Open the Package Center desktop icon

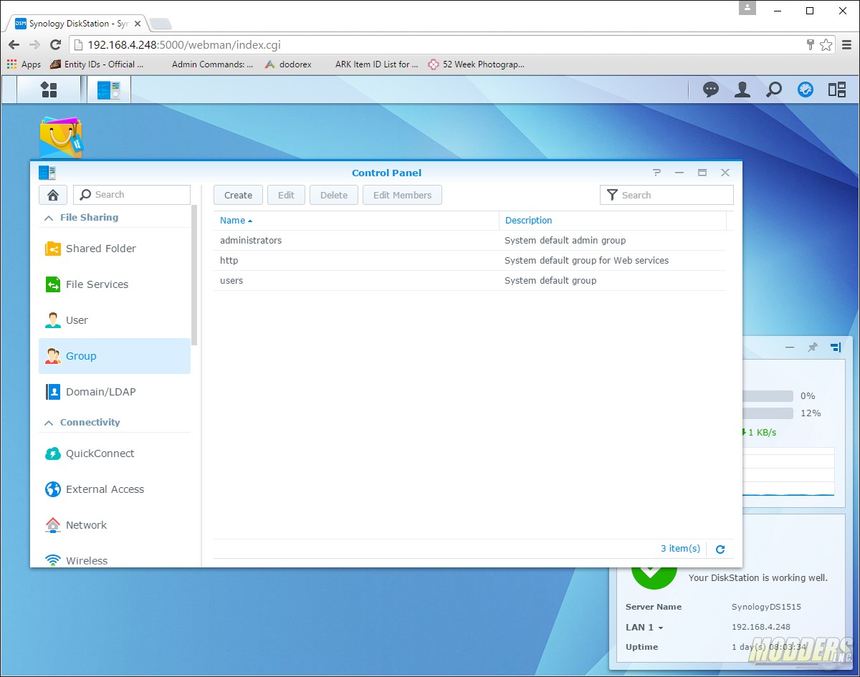tap(62, 138)
